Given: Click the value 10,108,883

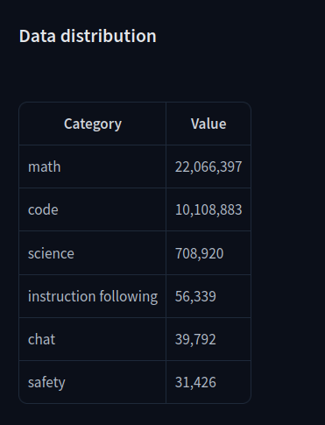Looking at the screenshot, I should 208,209.
